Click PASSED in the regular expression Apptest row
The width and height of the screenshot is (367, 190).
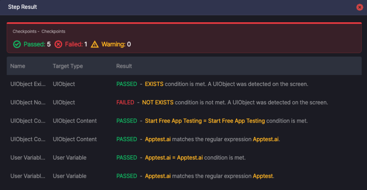click(127, 176)
